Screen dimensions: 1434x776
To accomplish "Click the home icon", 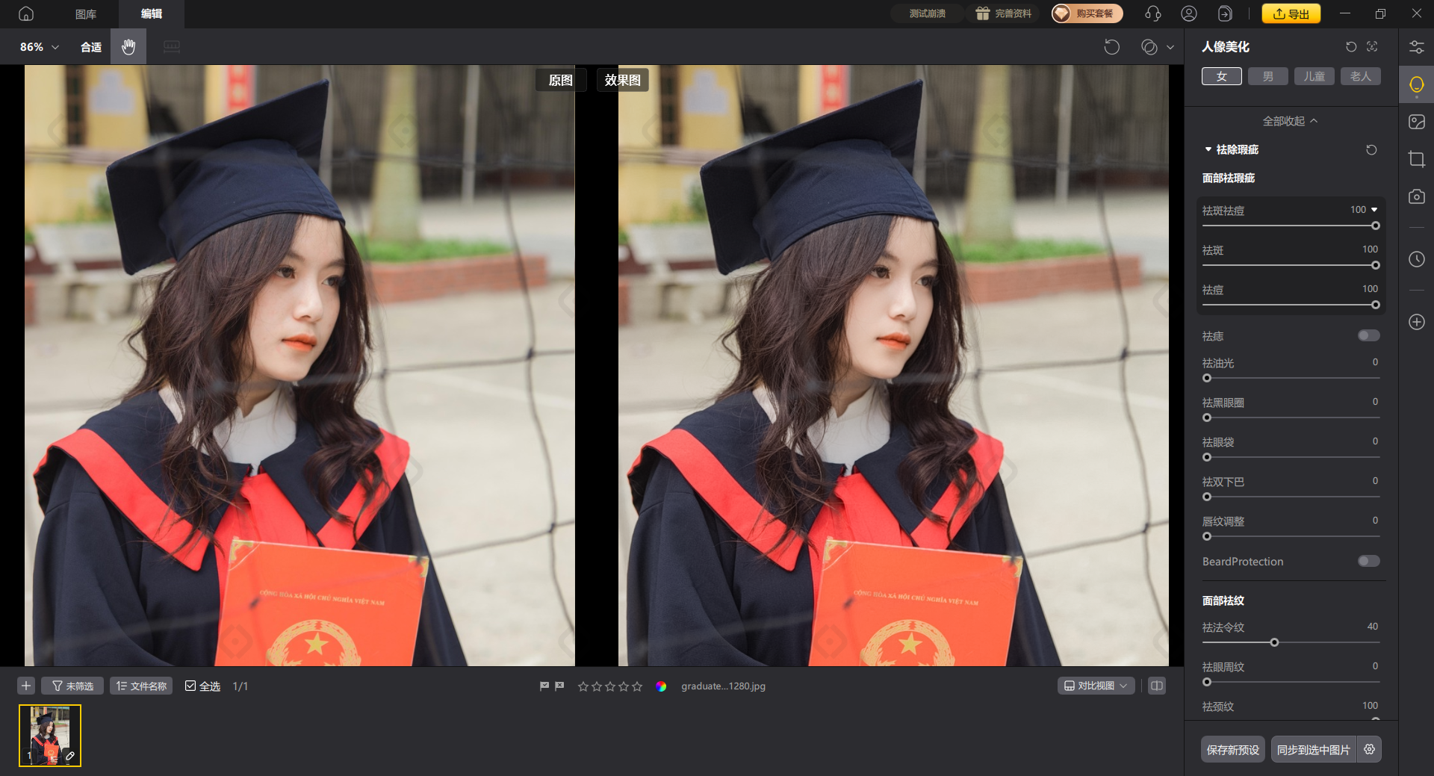I will pyautogui.click(x=26, y=13).
